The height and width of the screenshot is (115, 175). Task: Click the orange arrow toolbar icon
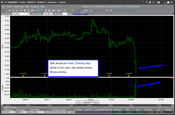6,11
